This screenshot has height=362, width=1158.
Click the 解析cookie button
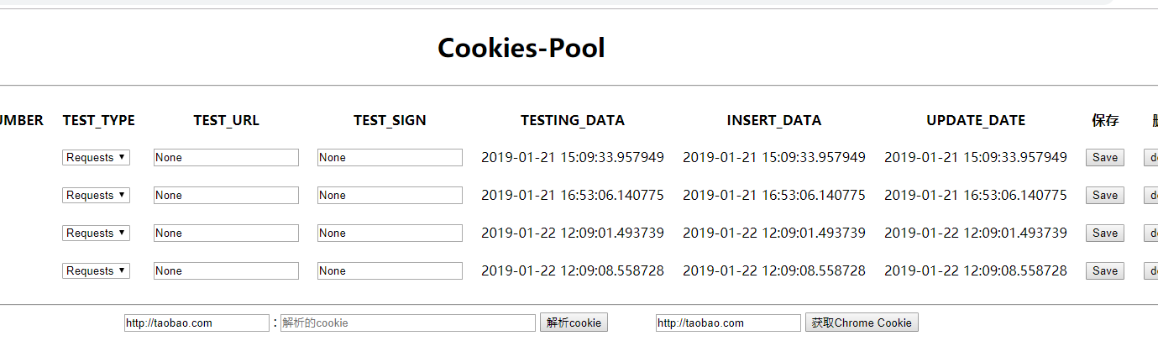click(574, 323)
